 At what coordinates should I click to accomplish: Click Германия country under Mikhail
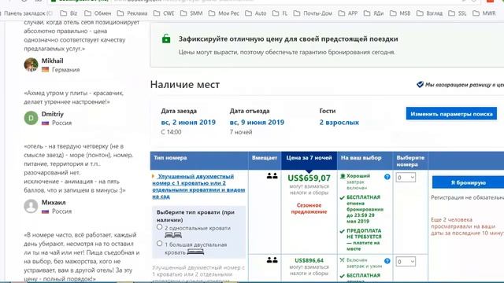(65, 70)
